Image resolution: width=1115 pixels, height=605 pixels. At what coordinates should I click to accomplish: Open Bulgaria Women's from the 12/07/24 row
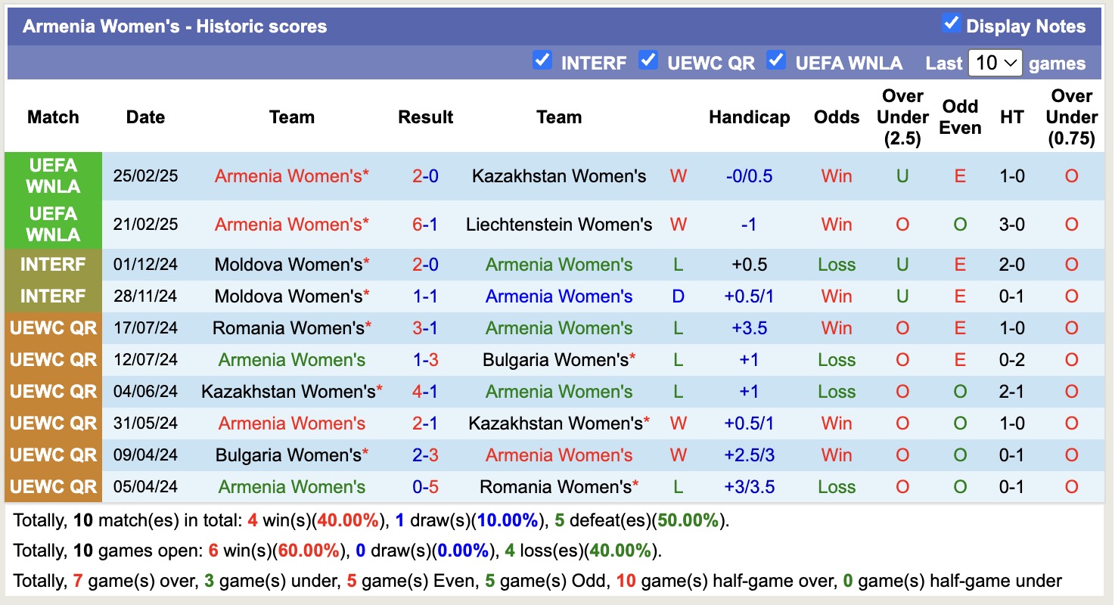click(x=558, y=359)
